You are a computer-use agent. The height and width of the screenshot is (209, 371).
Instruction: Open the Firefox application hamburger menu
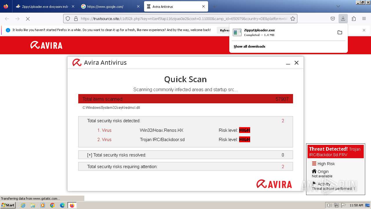(364, 19)
